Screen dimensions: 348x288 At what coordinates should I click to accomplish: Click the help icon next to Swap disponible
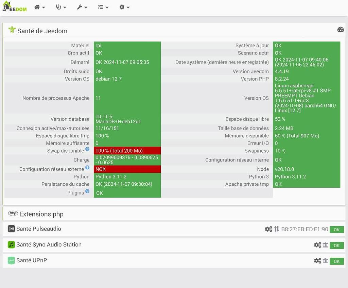tap(87, 149)
